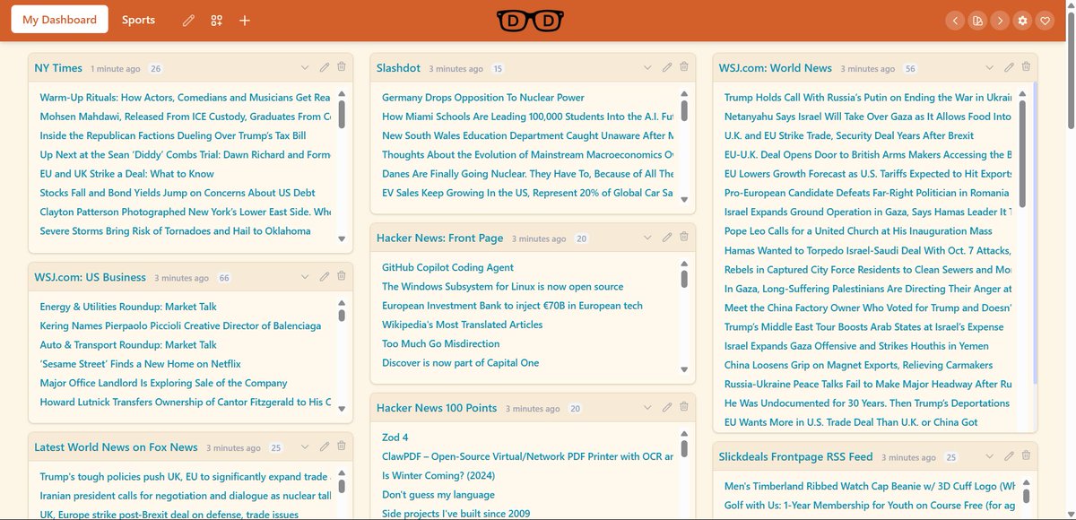Screen dimensions: 1076x520
Task: Click the Hacker News Front Page scroll-down arrow
Action: (684, 369)
